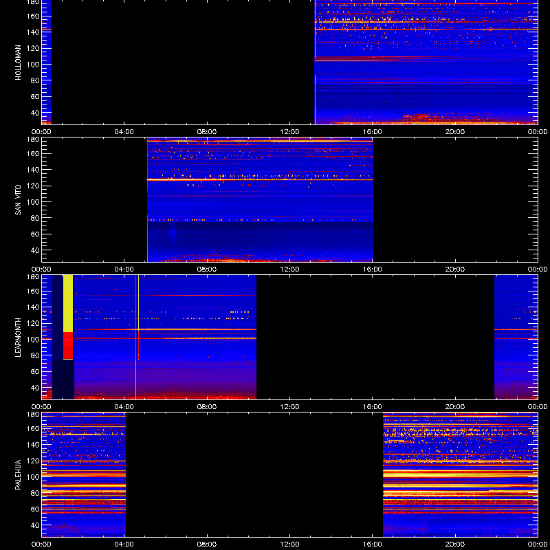
Task: Pick the 16:00 tick label under San Vito panel
Action: [373, 269]
